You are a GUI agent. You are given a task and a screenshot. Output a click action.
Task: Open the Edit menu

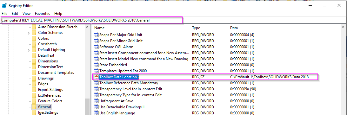tap(15, 14)
